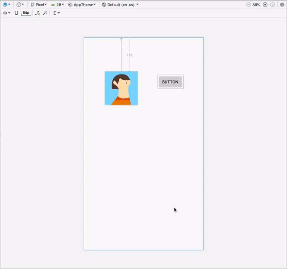The height and width of the screenshot is (269, 287).
Task: Click the 38% zoom level text
Action: pyautogui.click(x=256, y=5)
